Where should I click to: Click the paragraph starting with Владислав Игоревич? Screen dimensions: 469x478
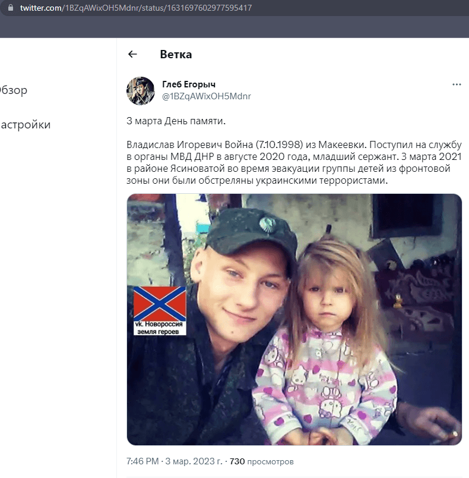click(293, 163)
